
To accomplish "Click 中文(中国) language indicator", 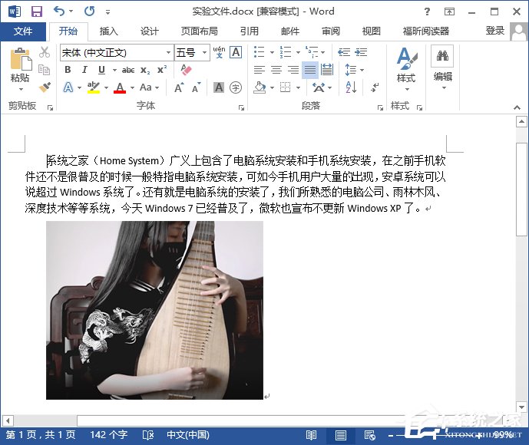I will coord(188,435).
